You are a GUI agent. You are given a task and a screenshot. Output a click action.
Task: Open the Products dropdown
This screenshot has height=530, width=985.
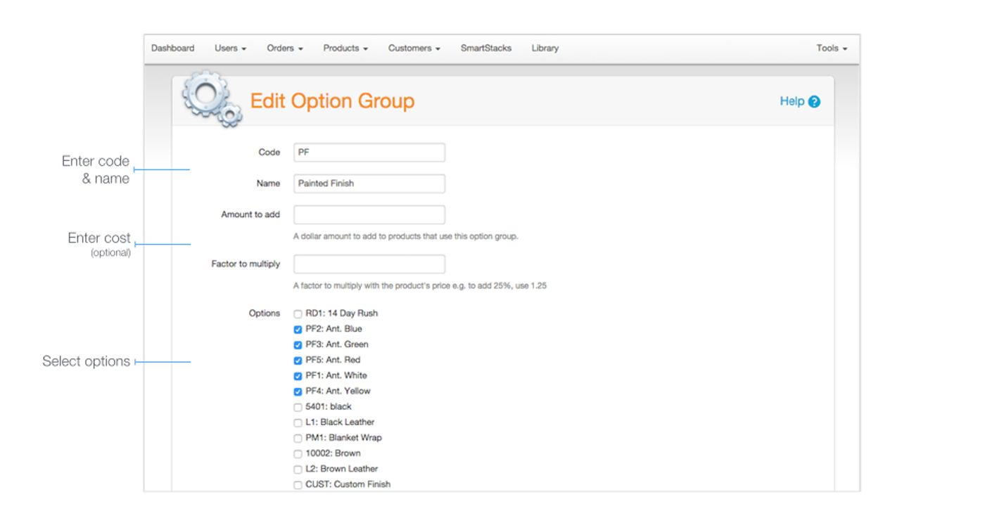(345, 49)
